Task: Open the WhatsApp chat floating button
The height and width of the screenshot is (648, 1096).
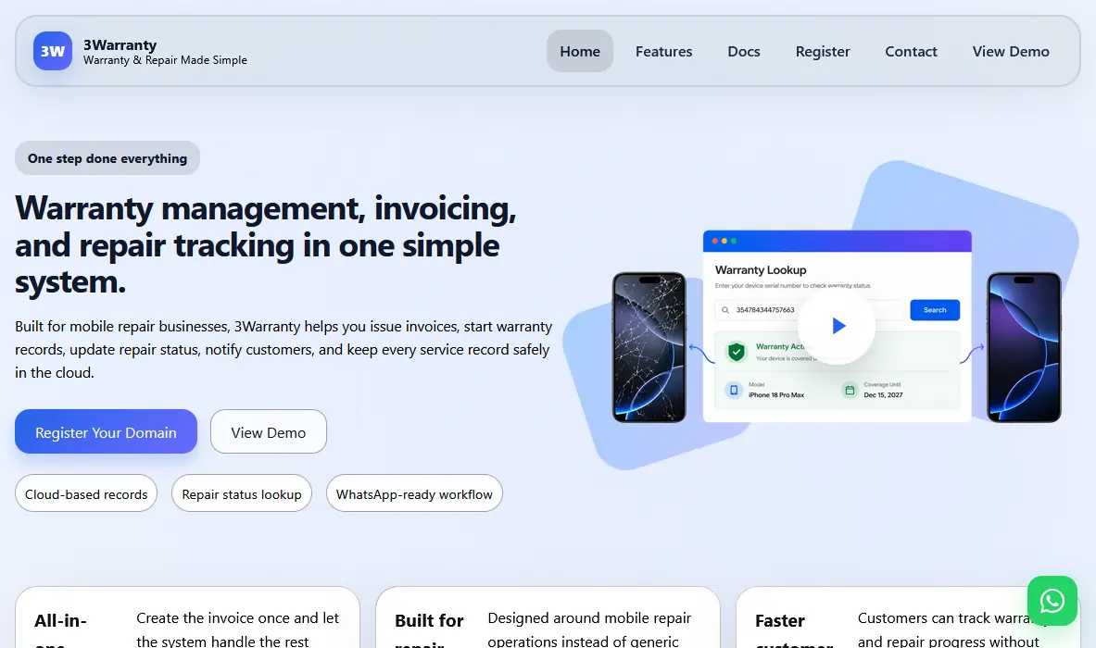Action: [x=1052, y=601]
